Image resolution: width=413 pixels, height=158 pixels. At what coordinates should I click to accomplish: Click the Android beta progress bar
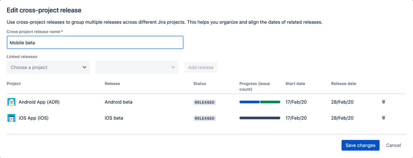[x=260, y=102]
